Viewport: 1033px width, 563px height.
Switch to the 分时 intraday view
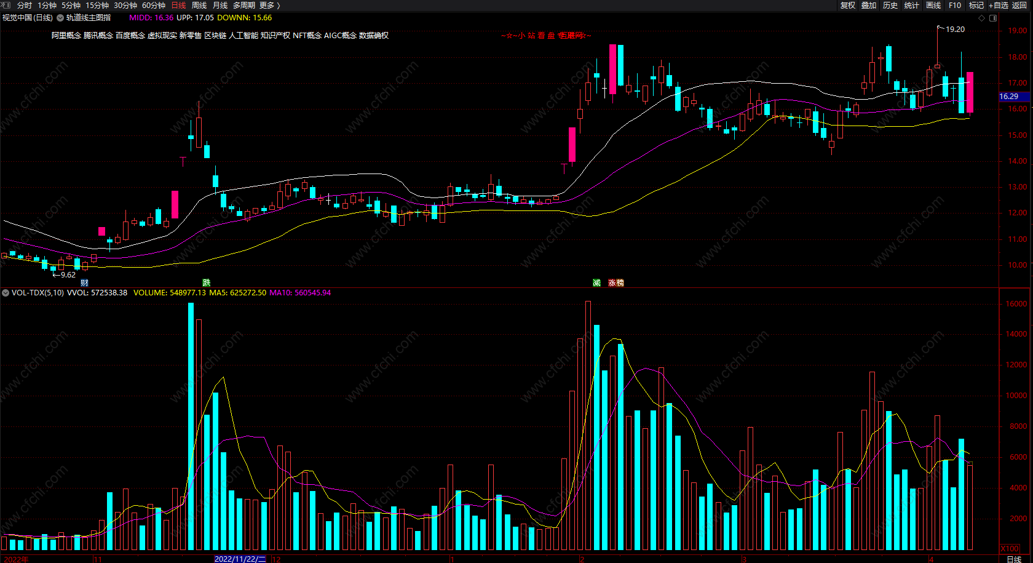tap(25, 5)
